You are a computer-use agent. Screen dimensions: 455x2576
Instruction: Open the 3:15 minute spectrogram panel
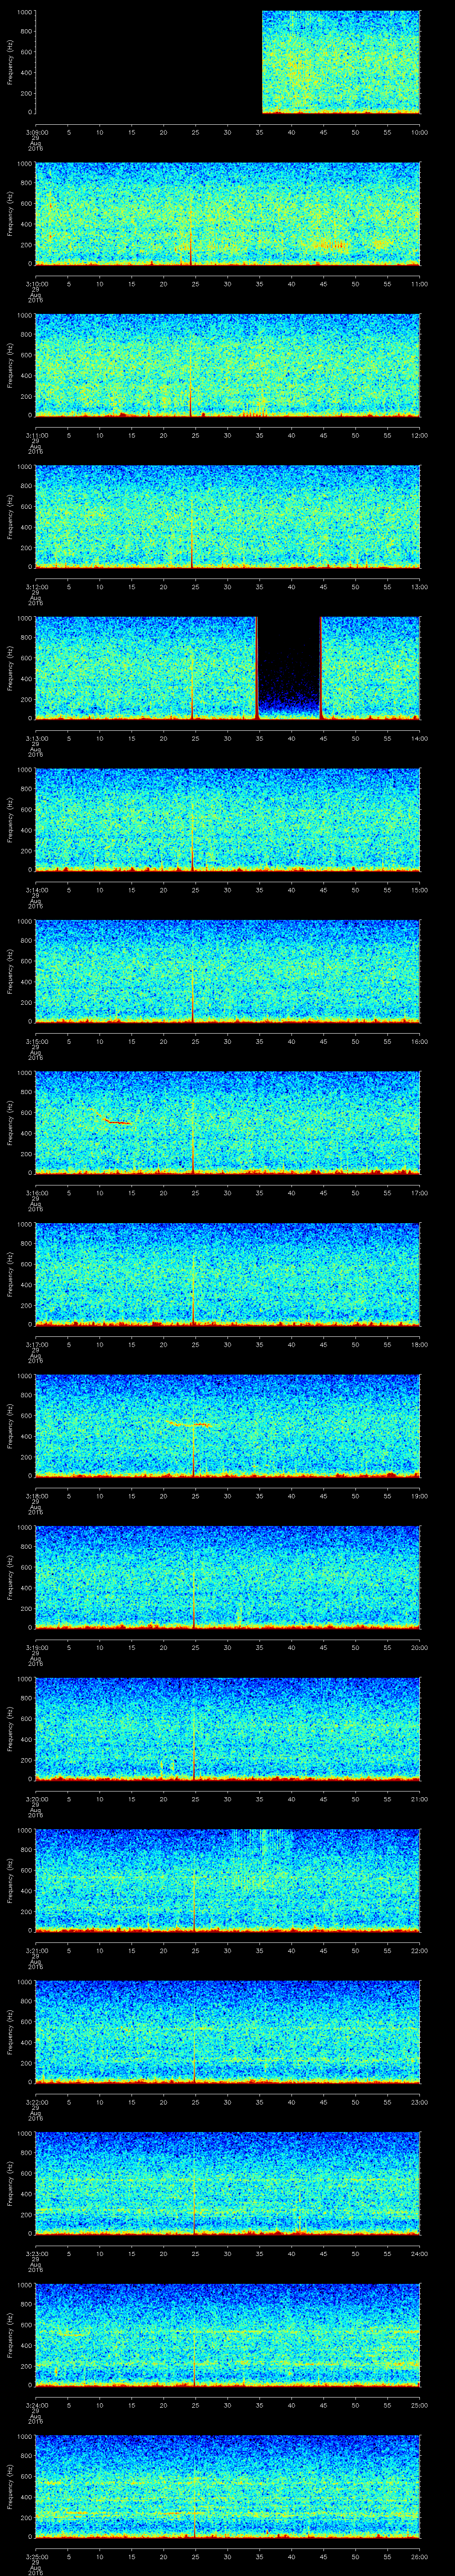click(x=228, y=971)
